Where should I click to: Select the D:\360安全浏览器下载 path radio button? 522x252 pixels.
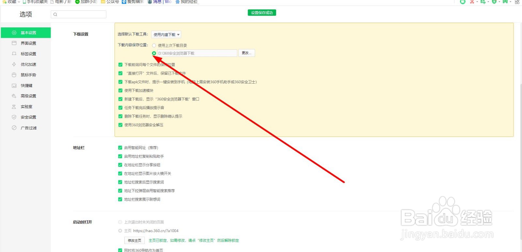pos(154,53)
